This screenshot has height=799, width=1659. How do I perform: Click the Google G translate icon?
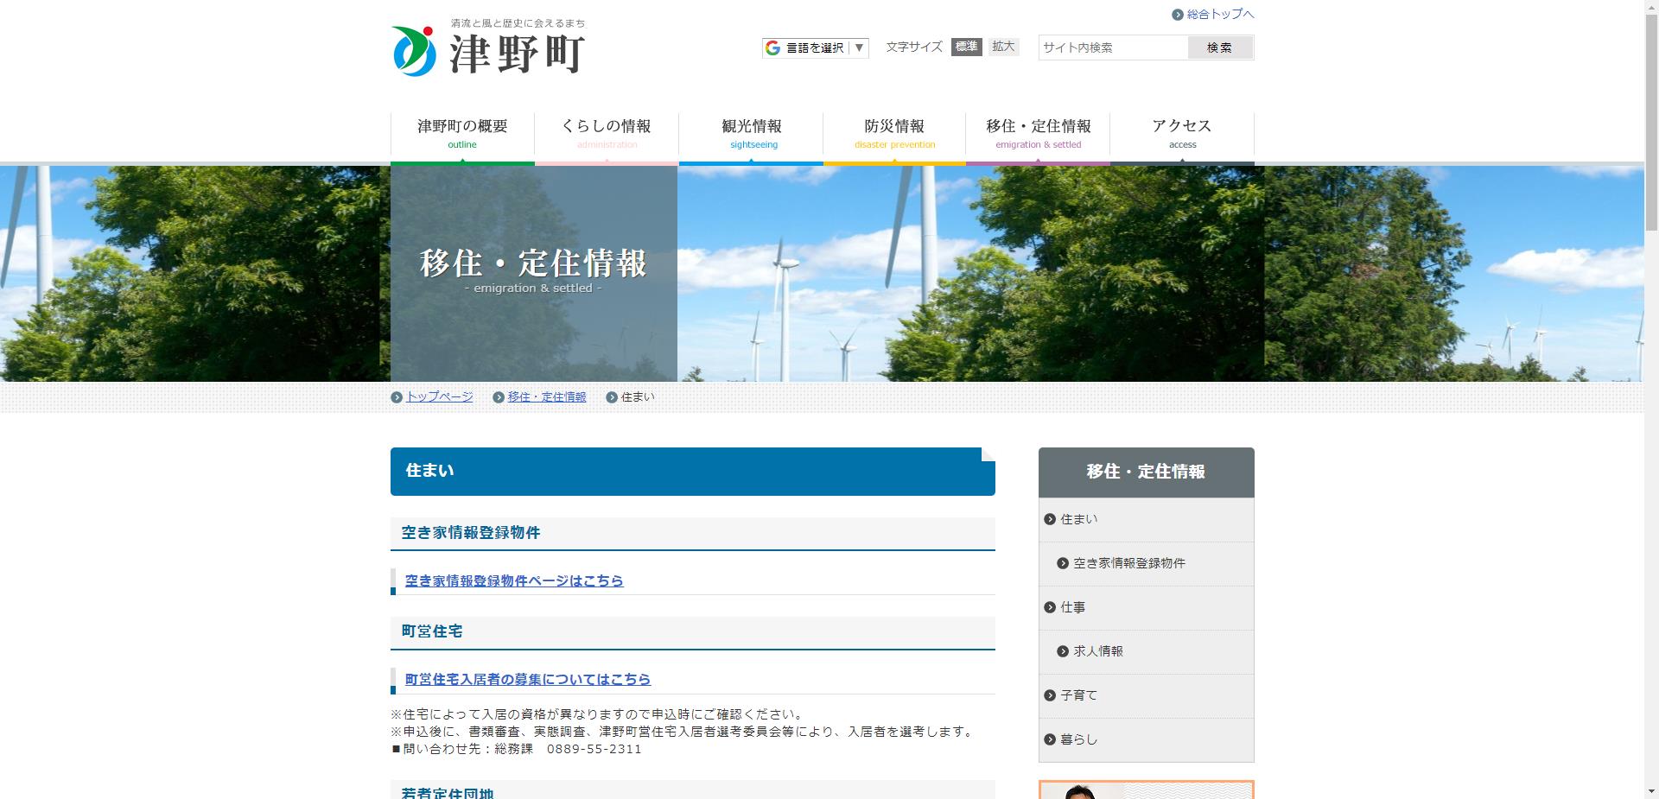(x=773, y=48)
